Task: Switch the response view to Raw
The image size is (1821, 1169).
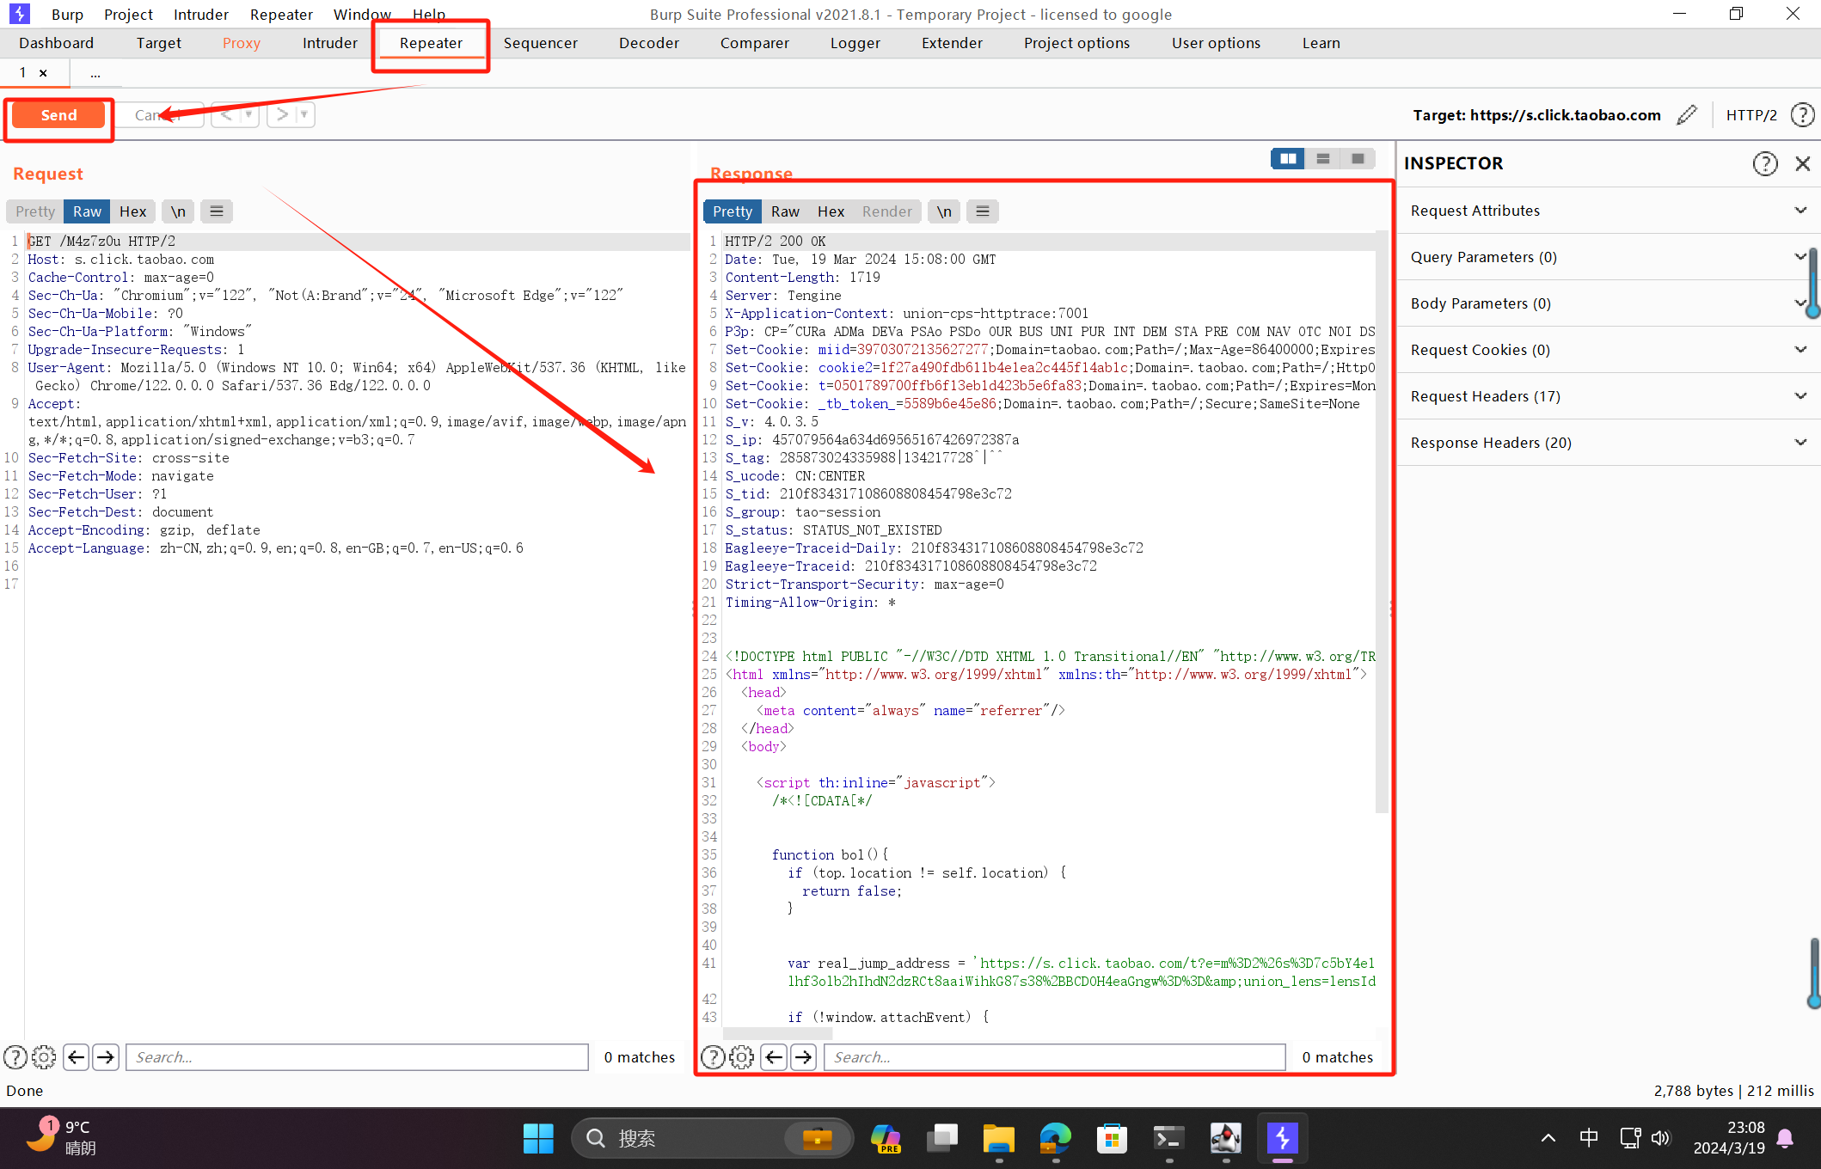Action: [x=785, y=211]
